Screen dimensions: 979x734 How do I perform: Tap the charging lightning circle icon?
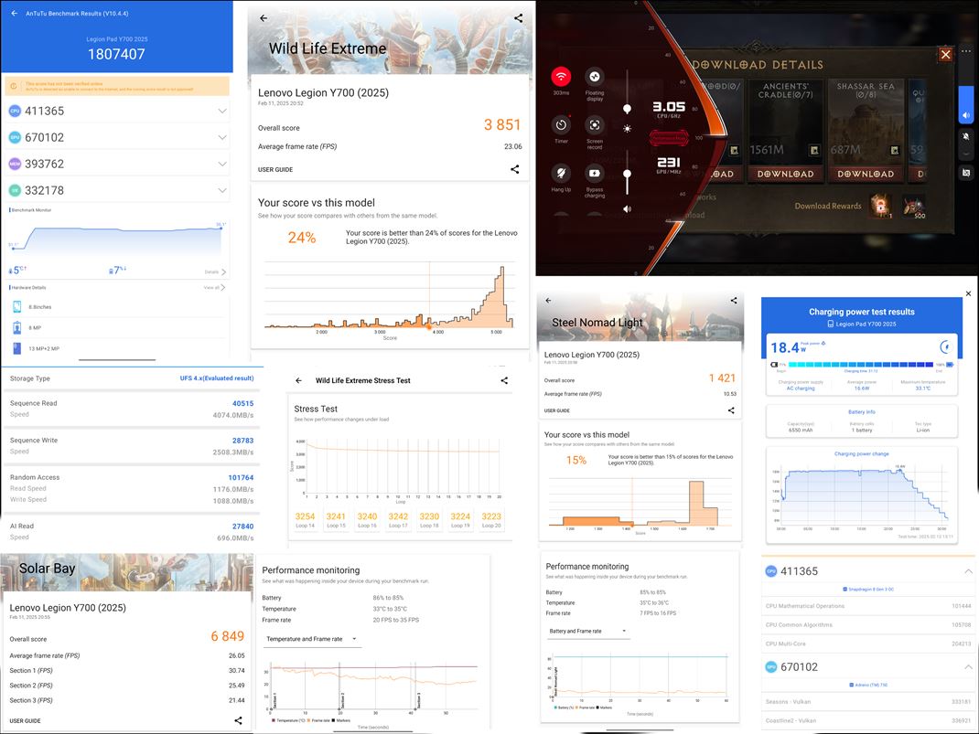tap(946, 346)
